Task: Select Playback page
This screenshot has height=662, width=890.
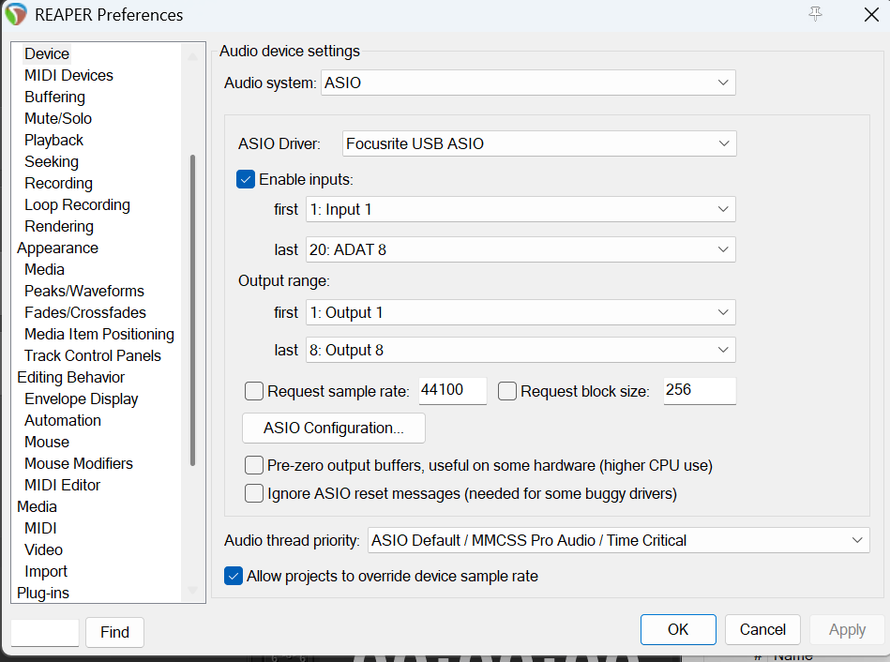Action: 53,141
